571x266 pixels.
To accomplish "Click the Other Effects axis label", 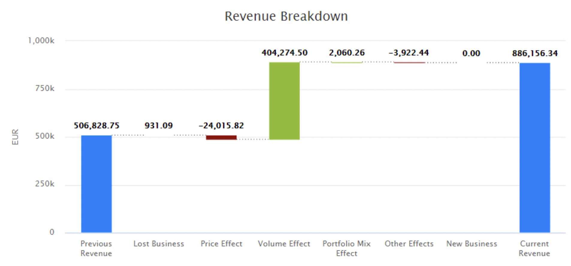I will tap(409, 244).
